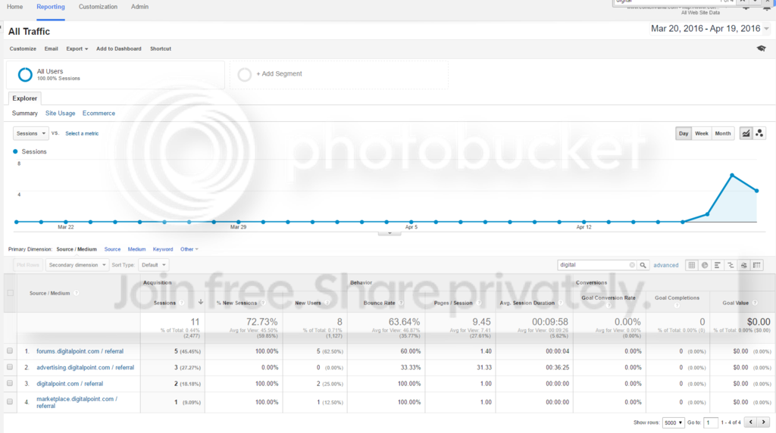Image resolution: width=776 pixels, height=433 pixels.
Task: Switch to the Ecommerce tab
Action: 99,114
